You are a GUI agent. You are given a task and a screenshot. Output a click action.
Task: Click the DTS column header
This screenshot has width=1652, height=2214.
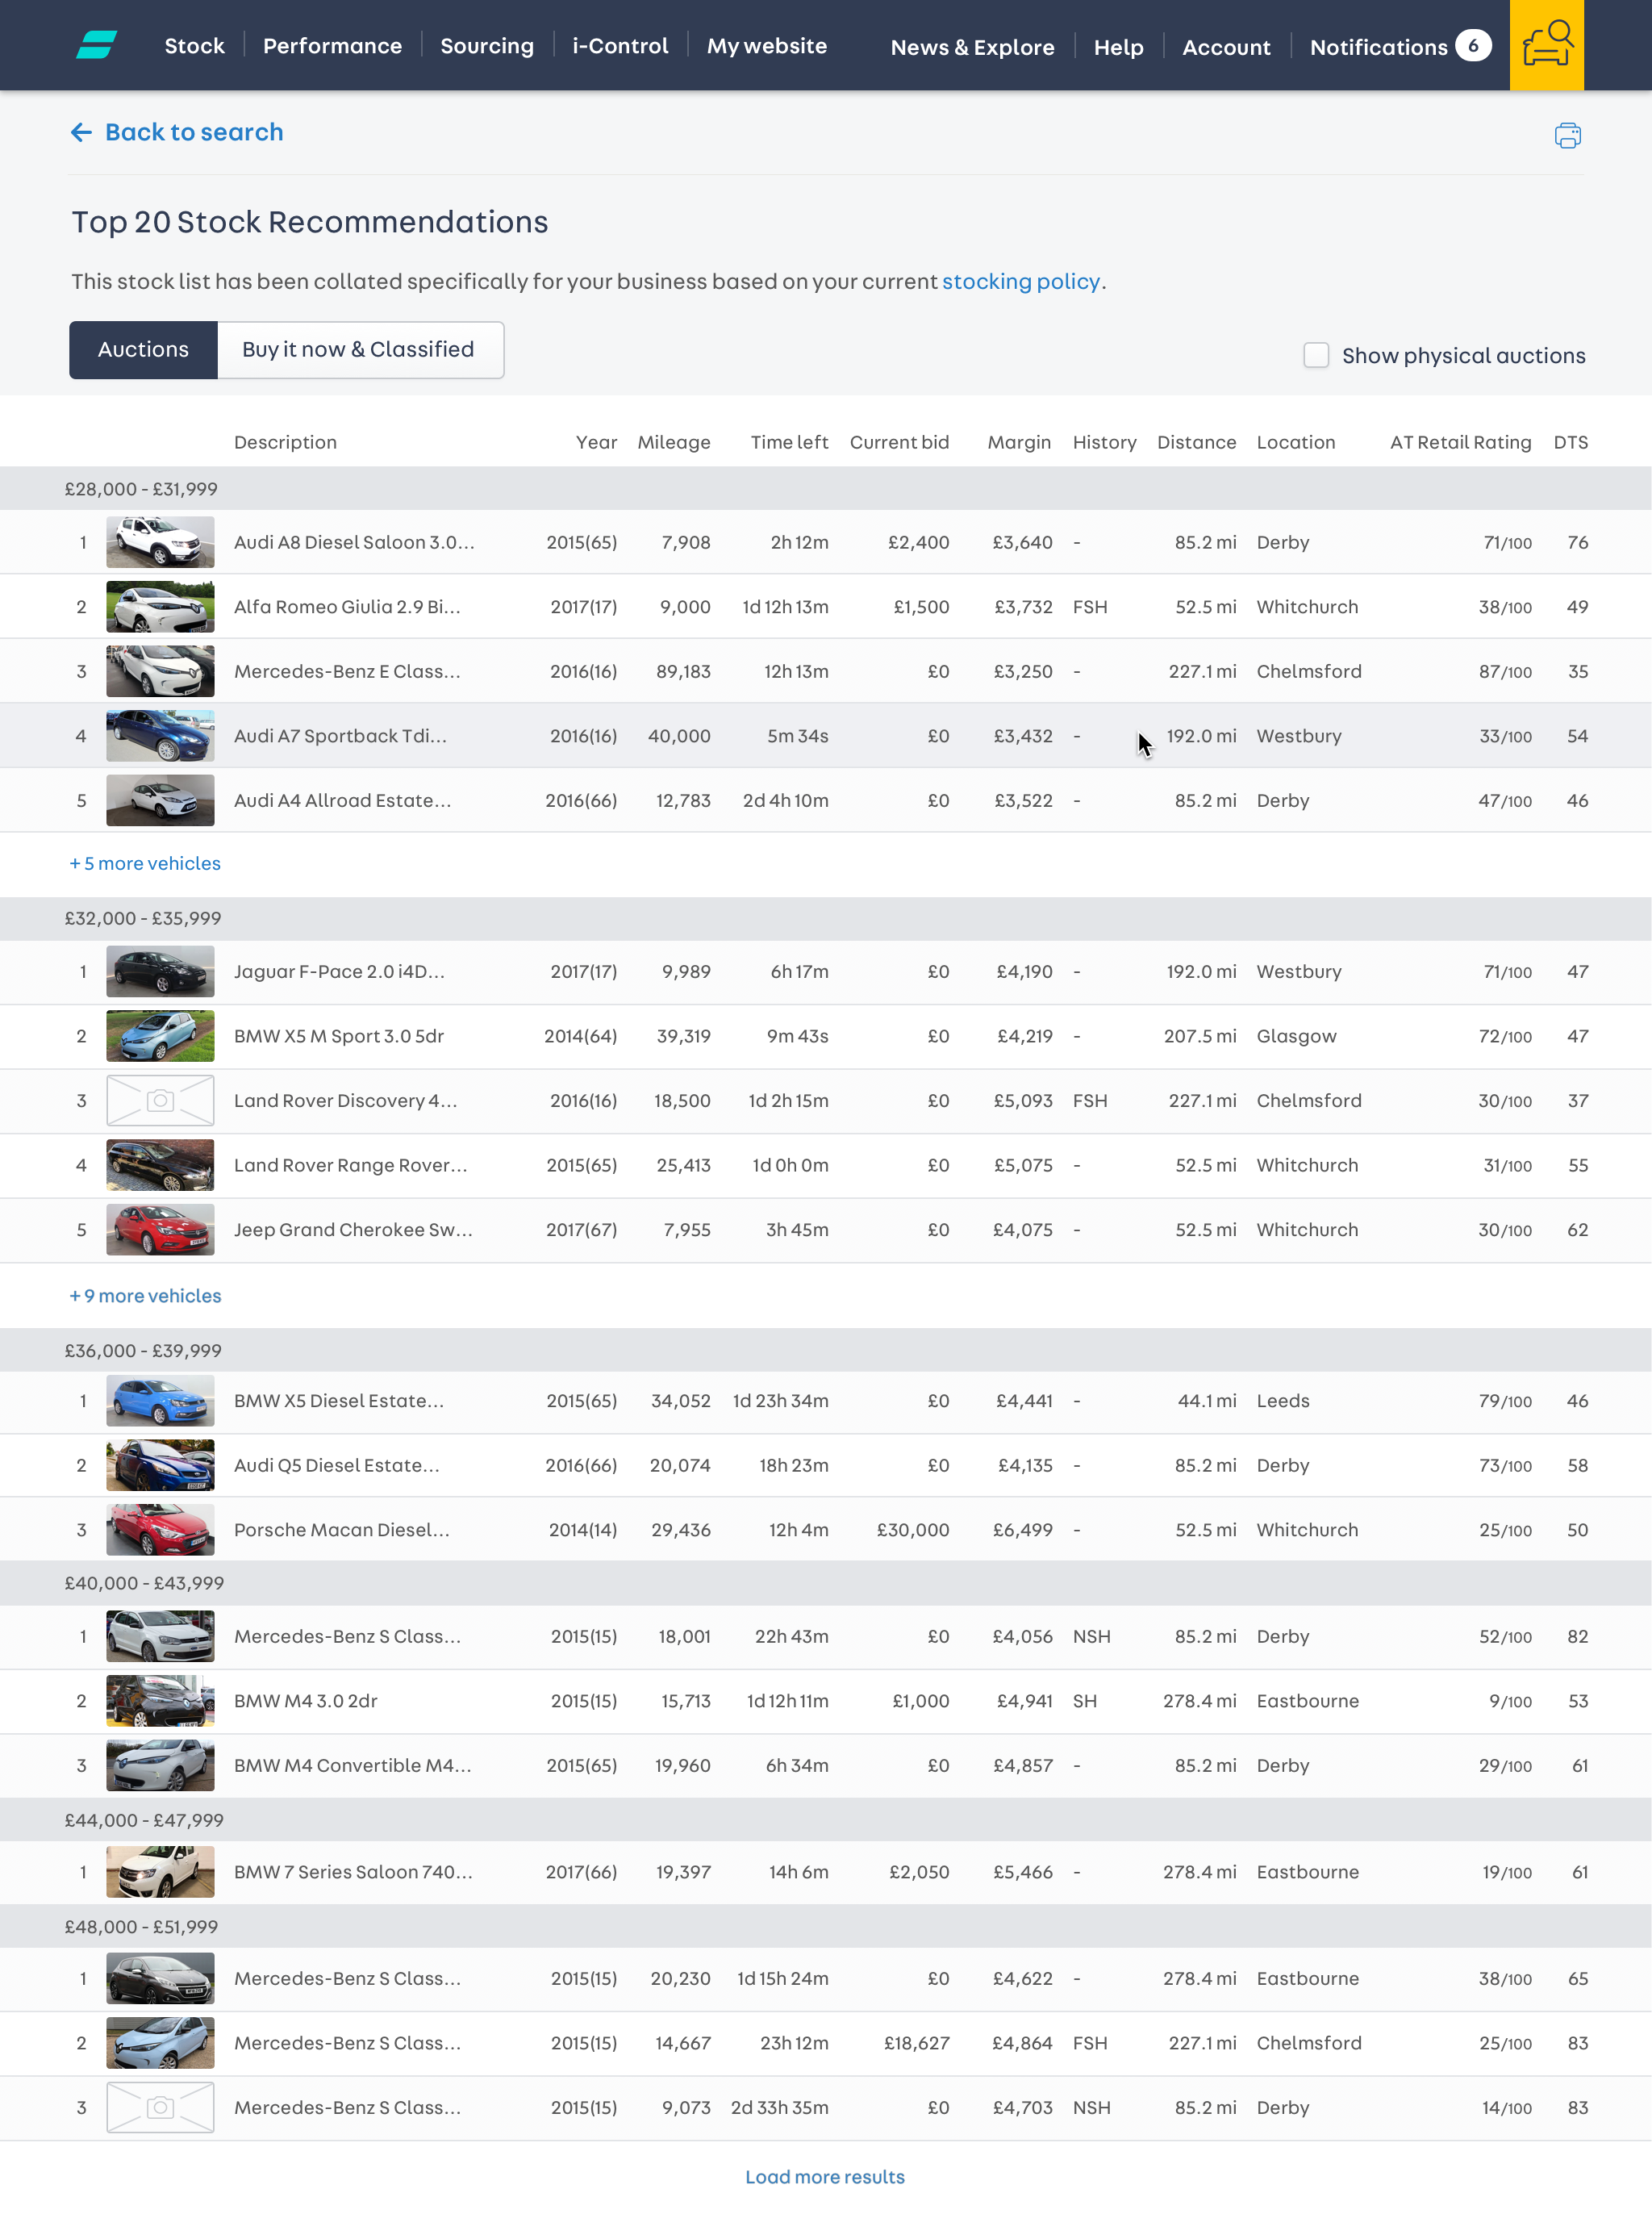coord(1570,442)
